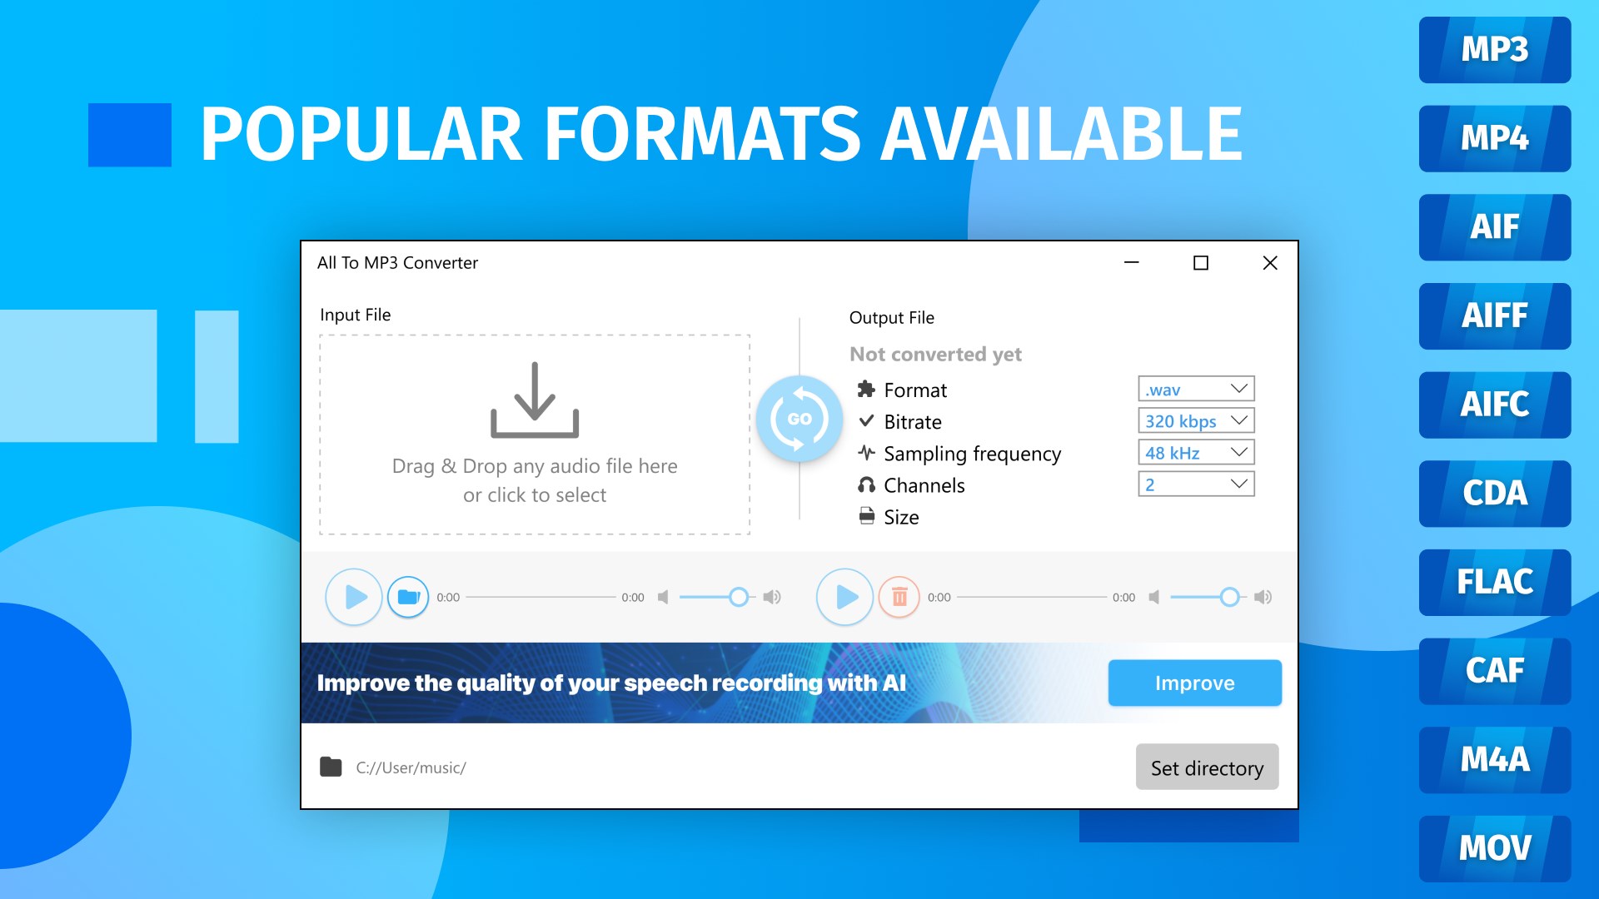Screen dimensions: 1599x899
Task: Click the download arrow drop icon
Action: point(534,400)
